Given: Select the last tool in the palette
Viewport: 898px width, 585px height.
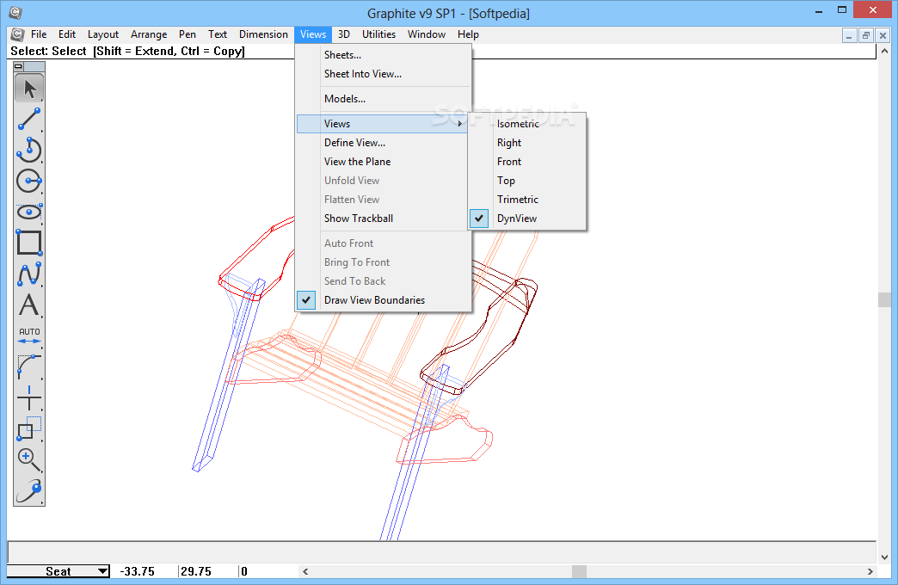Looking at the screenshot, I should pyautogui.click(x=29, y=490).
